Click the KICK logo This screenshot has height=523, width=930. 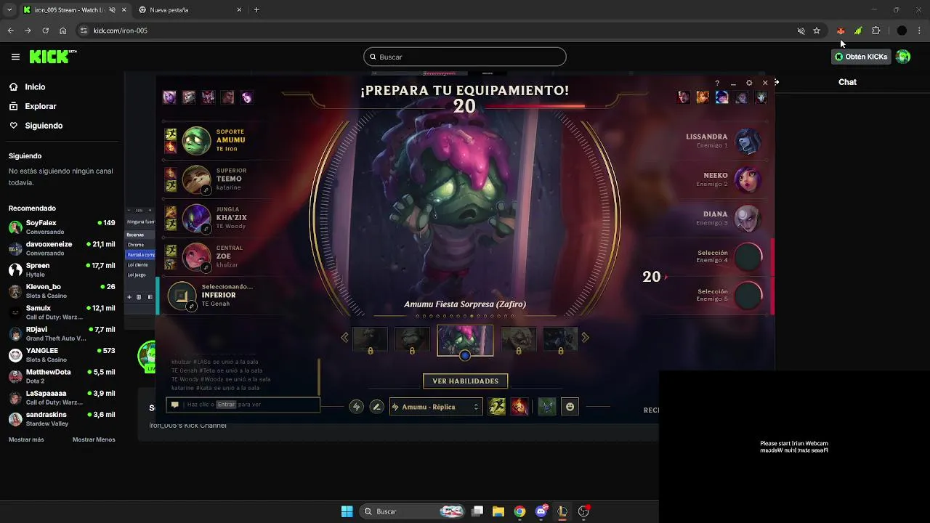tap(52, 57)
